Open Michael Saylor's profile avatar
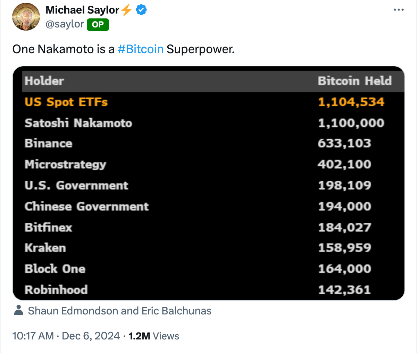 click(x=26, y=17)
